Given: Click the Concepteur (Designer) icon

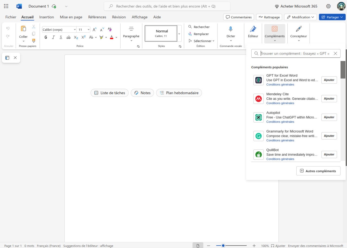Looking at the screenshot, I should click(x=298, y=31).
